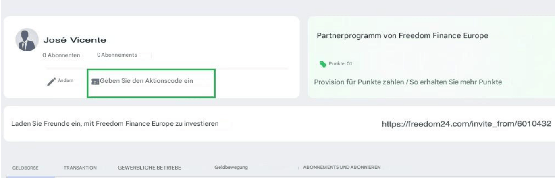
Task: Open the Partnerprogramm von Freedom Finance Europe heading
Action: pyautogui.click(x=403, y=36)
